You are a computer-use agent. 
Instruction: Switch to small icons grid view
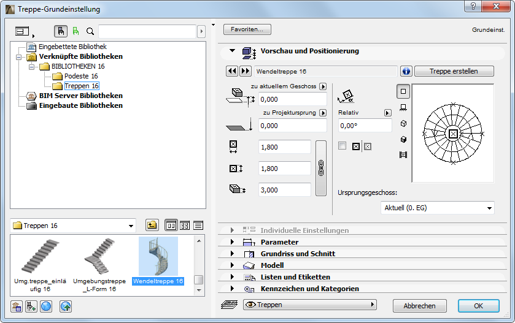tap(185, 226)
